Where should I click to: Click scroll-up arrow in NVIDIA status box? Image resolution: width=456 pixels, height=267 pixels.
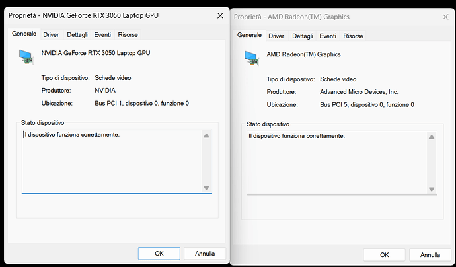click(x=206, y=135)
